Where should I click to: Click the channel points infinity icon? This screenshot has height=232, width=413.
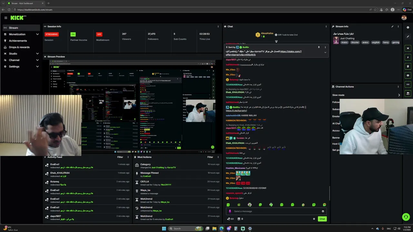pyautogui.click(x=230, y=219)
